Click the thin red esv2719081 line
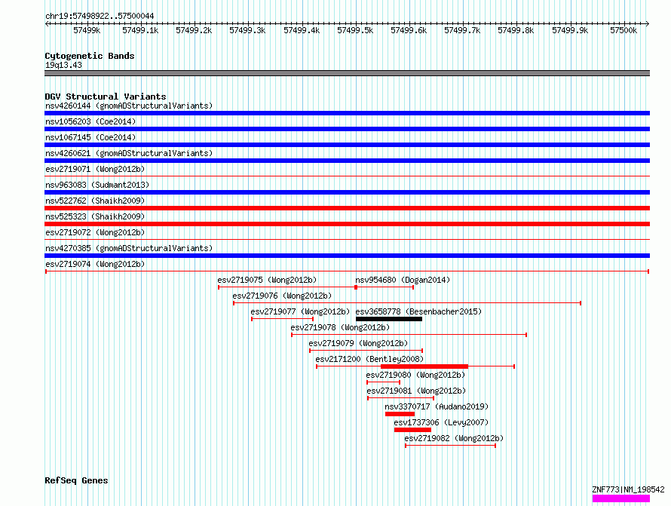 click(400, 398)
